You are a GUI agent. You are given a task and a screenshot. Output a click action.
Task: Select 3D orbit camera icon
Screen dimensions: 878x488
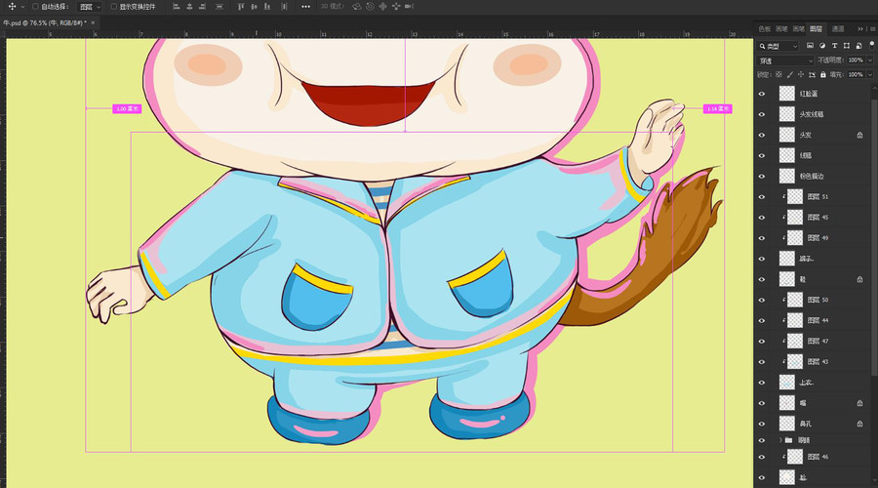click(x=357, y=7)
